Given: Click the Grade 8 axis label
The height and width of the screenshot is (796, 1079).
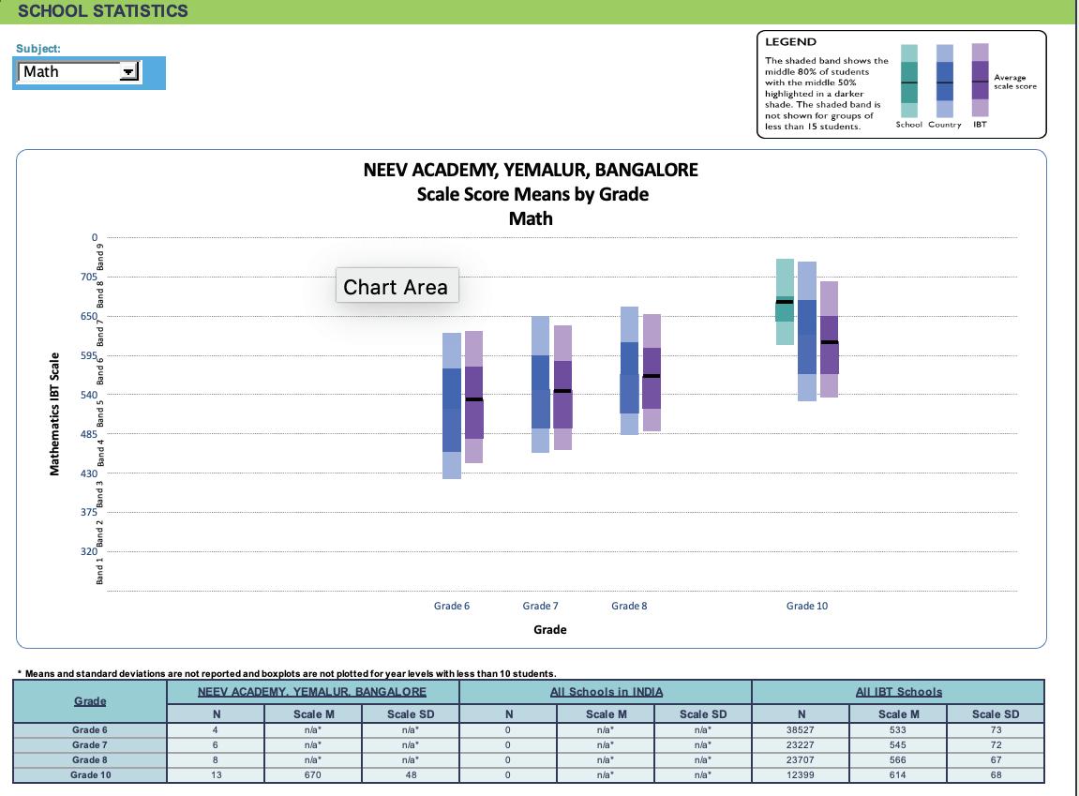Looking at the screenshot, I should (x=629, y=606).
